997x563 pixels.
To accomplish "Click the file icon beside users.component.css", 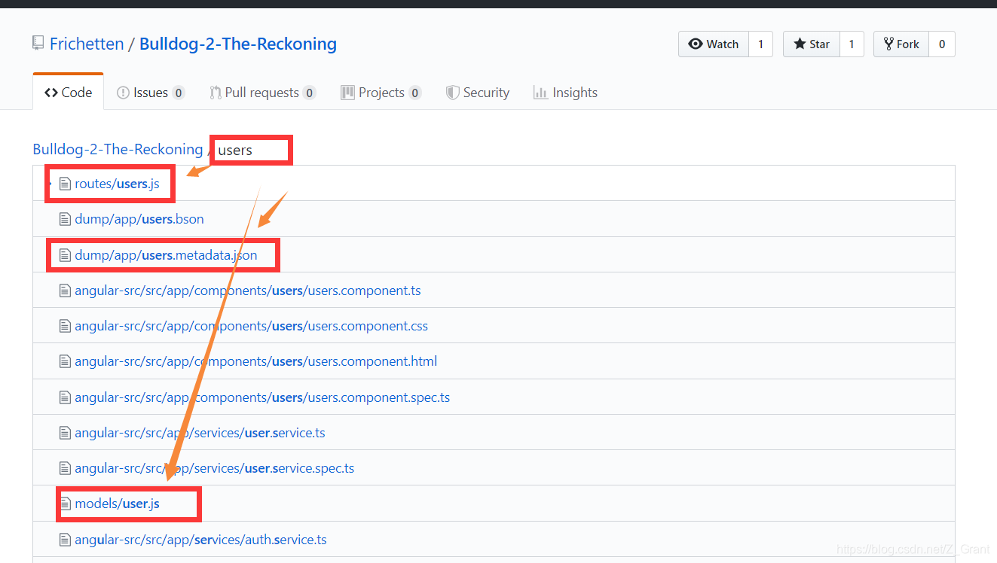I will (x=65, y=326).
